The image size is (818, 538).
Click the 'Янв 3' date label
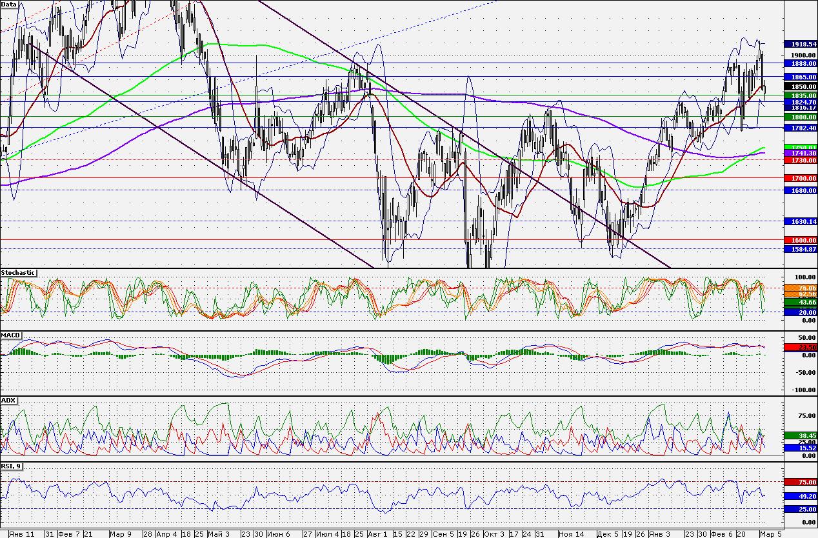point(660,533)
